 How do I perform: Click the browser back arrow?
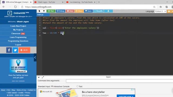pos(4,7)
